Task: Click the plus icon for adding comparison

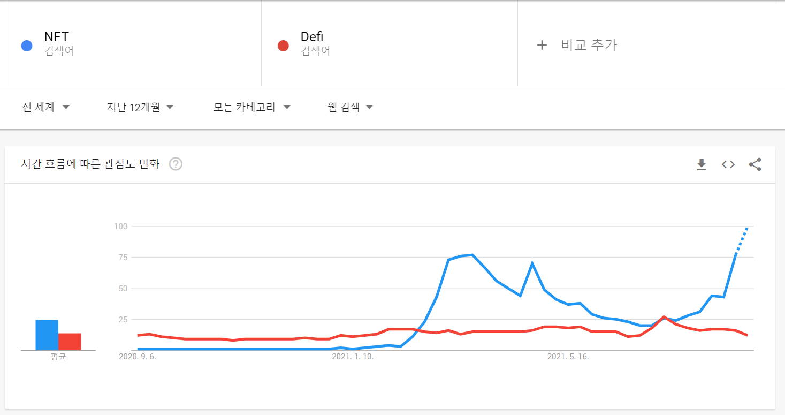Action: pyautogui.click(x=542, y=45)
